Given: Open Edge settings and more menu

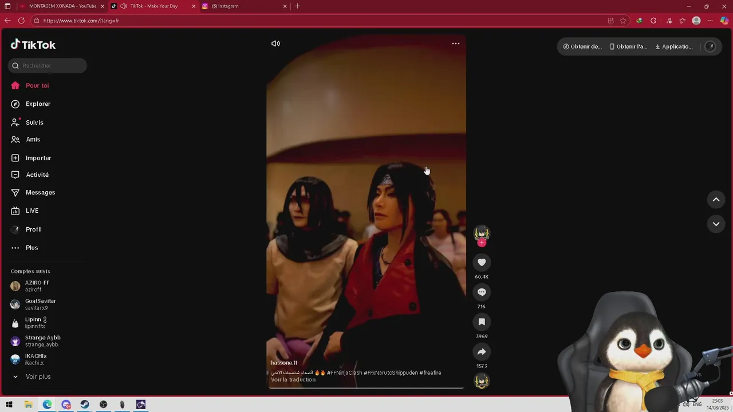Looking at the screenshot, I should 710,21.
